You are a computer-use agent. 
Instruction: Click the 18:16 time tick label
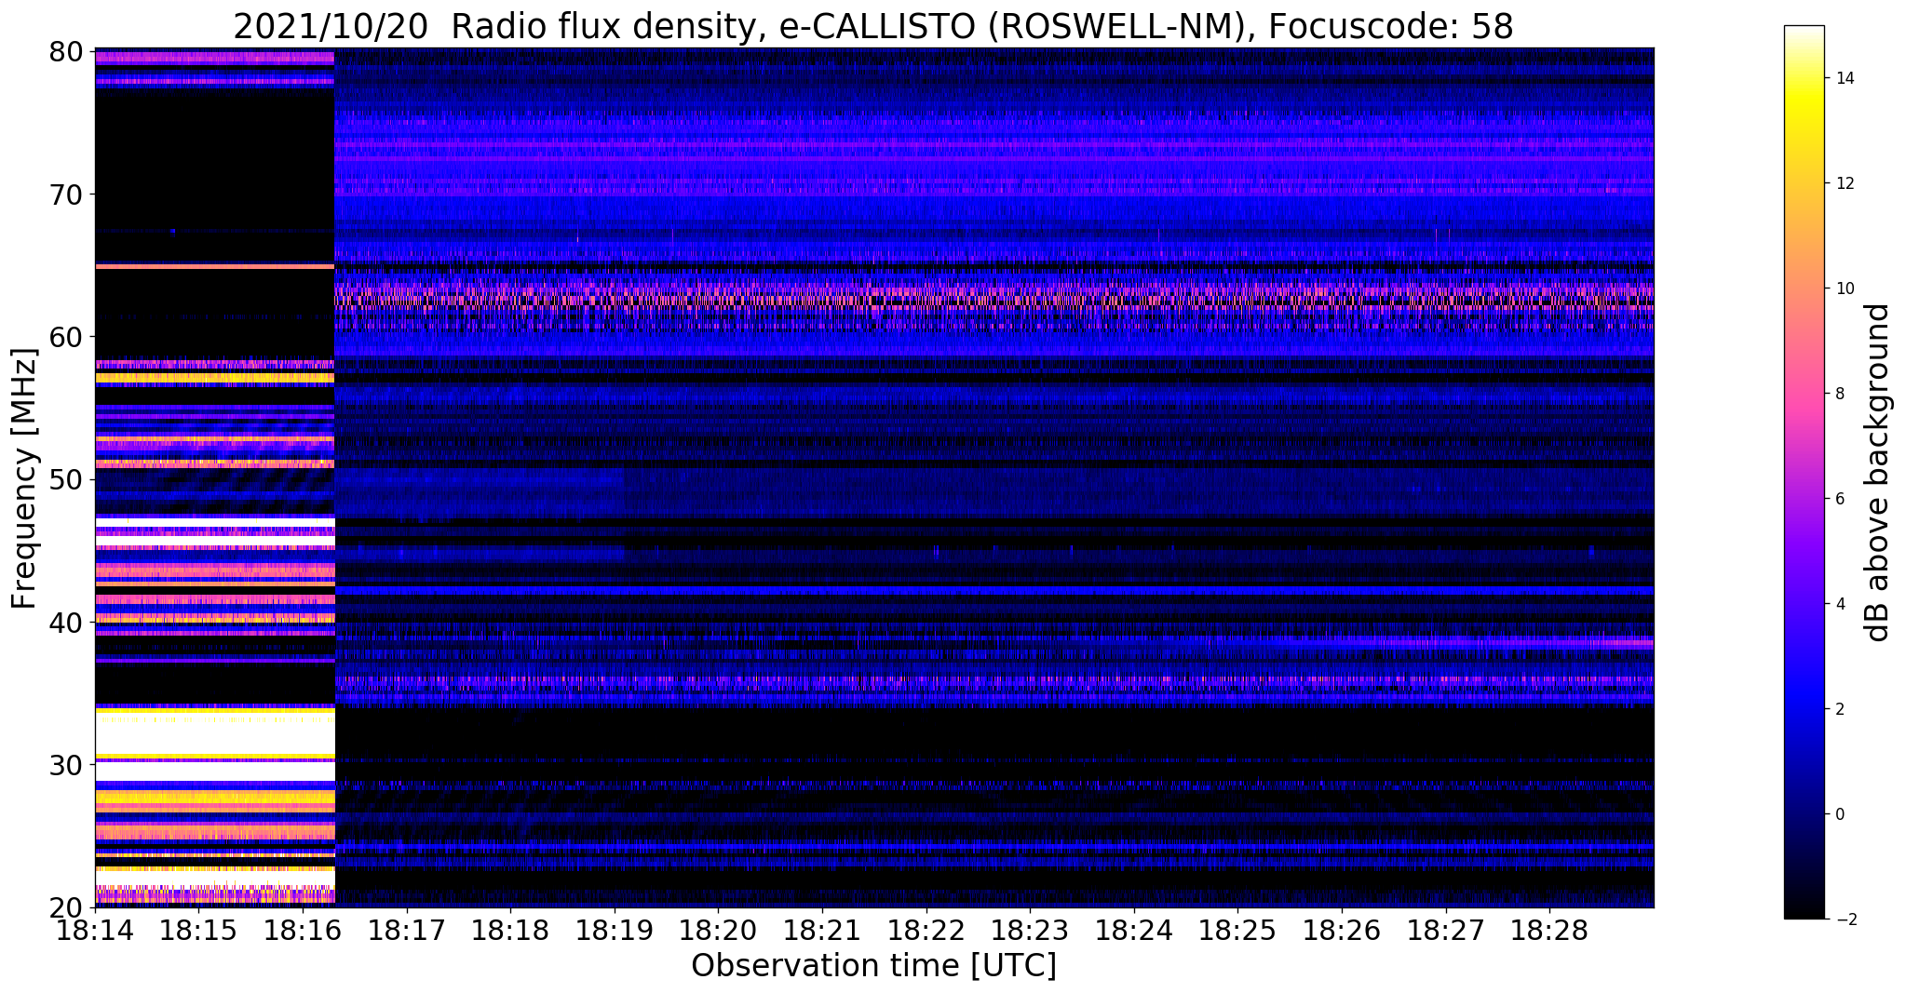[303, 929]
